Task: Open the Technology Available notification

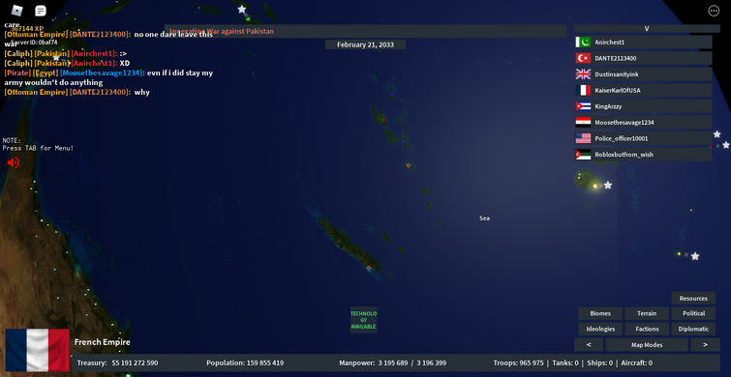Action: pos(364,320)
